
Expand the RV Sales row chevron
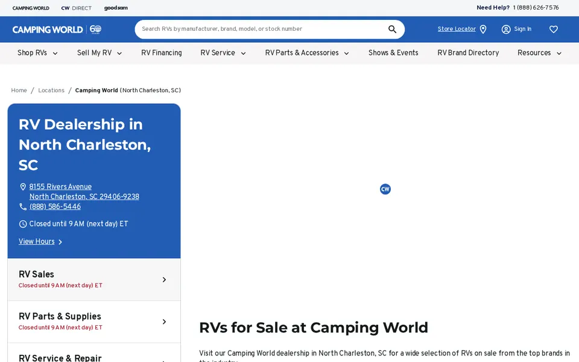tap(164, 279)
